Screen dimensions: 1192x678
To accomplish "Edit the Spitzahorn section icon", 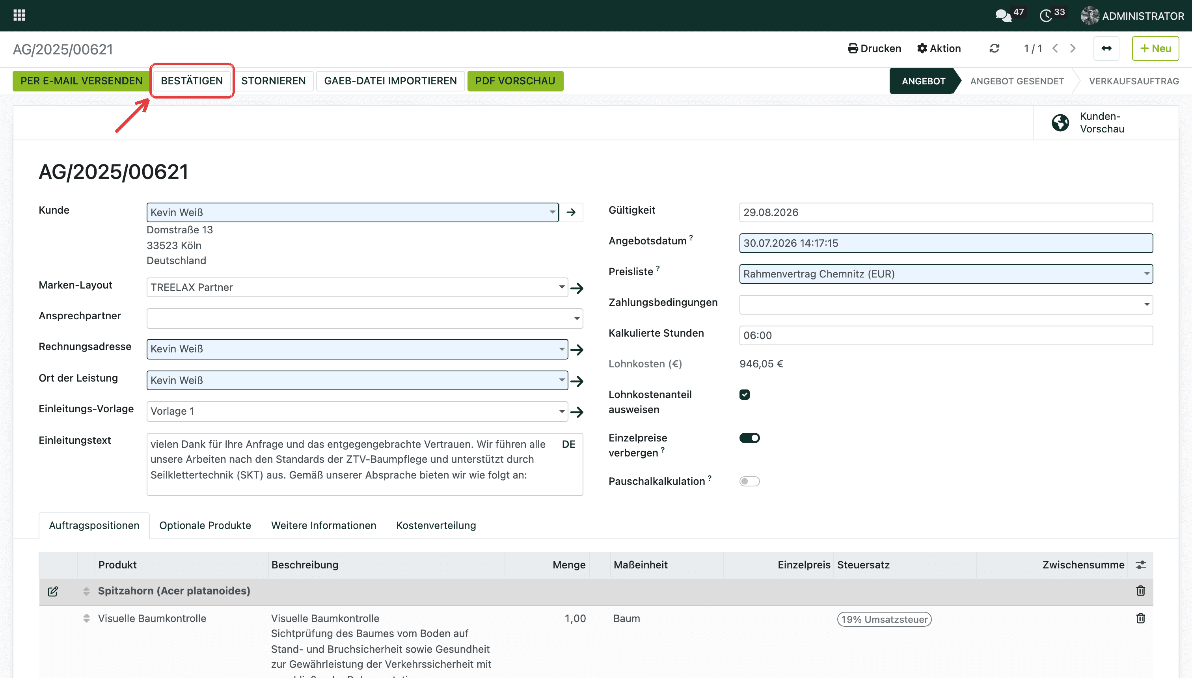I will point(52,591).
